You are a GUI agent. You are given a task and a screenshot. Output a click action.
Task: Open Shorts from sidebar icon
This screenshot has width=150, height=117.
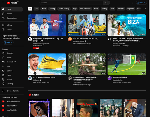3,13
